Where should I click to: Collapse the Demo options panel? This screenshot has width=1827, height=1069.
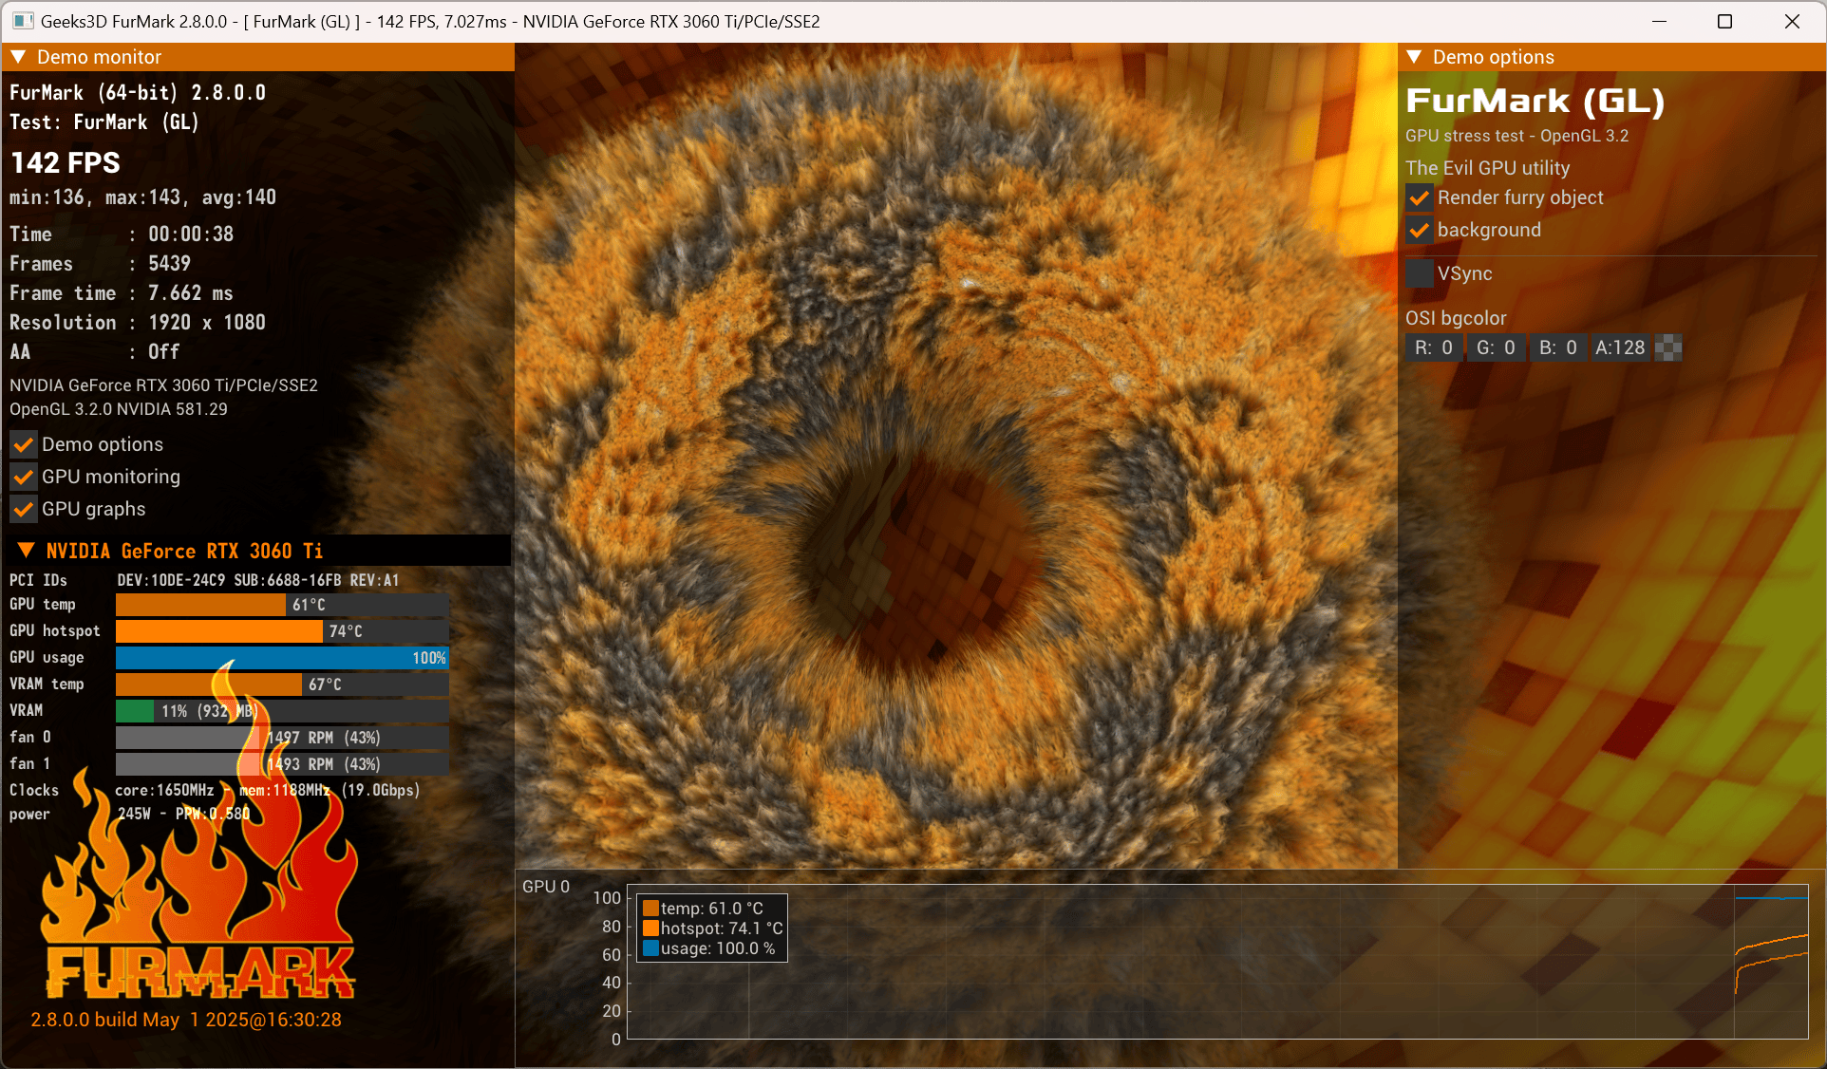1414,57
